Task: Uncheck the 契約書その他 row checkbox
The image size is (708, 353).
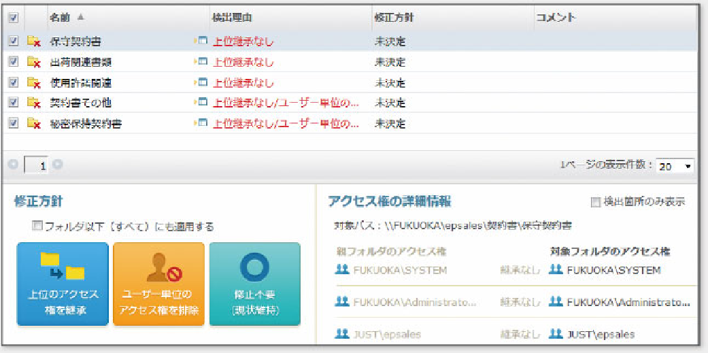Action: pyautogui.click(x=14, y=103)
